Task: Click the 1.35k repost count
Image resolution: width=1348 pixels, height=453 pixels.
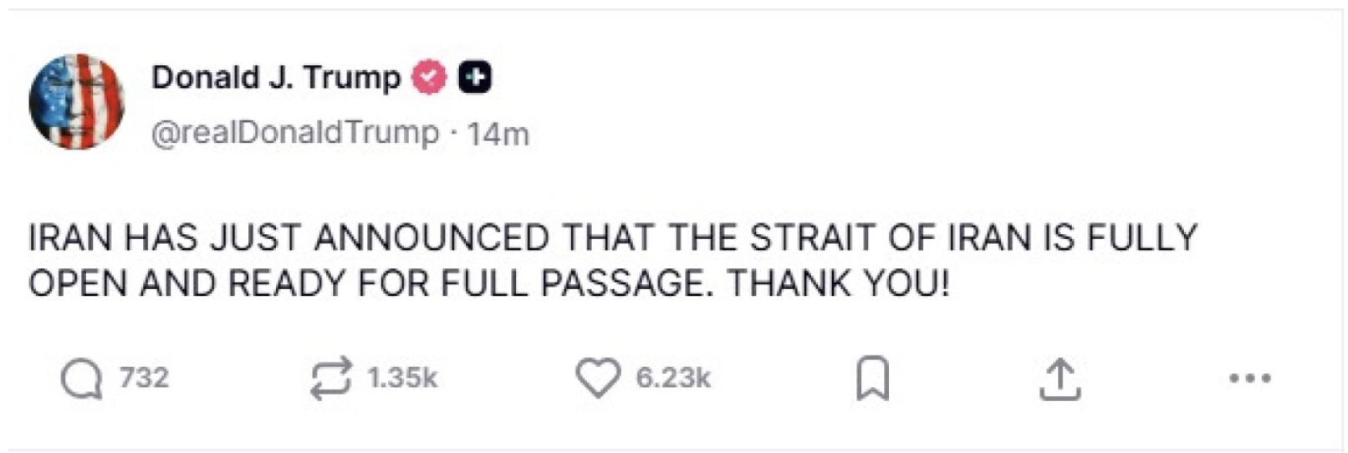Action: (x=402, y=378)
